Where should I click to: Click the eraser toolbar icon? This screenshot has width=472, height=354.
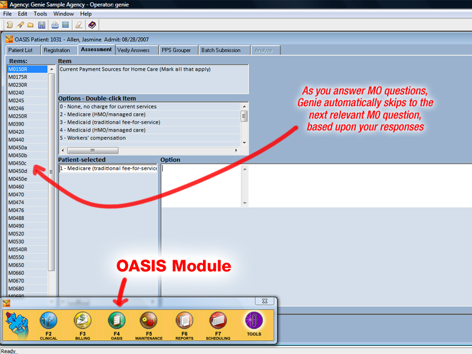[x=79, y=25]
